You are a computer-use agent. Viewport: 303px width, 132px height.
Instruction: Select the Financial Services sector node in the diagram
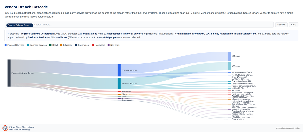pyautogui.click(x=119, y=70)
